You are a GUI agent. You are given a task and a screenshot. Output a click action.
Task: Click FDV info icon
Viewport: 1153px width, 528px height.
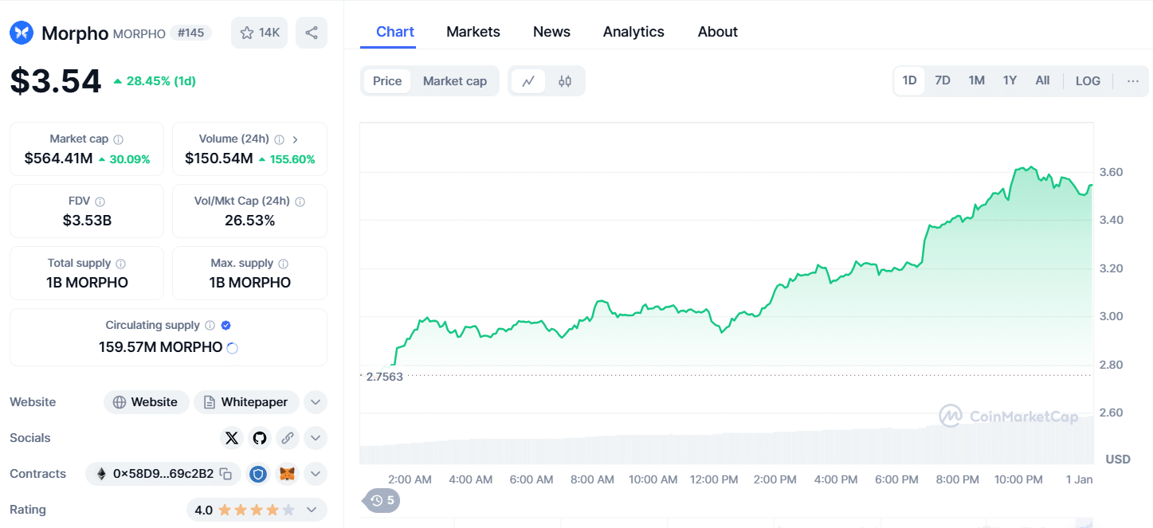coord(100,202)
